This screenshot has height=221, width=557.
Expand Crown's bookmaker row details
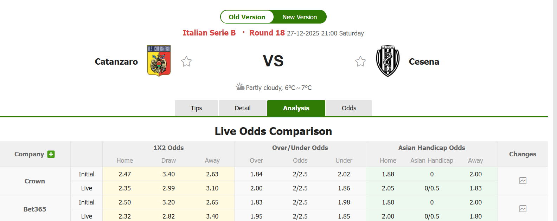[34, 181]
